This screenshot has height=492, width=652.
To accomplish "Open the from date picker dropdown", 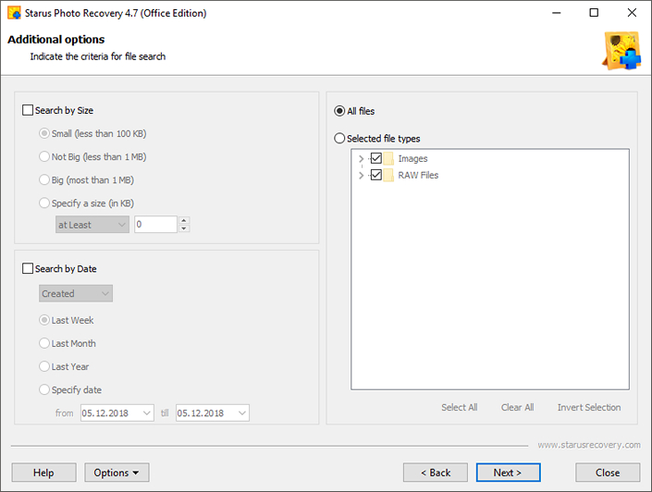I will [x=146, y=413].
